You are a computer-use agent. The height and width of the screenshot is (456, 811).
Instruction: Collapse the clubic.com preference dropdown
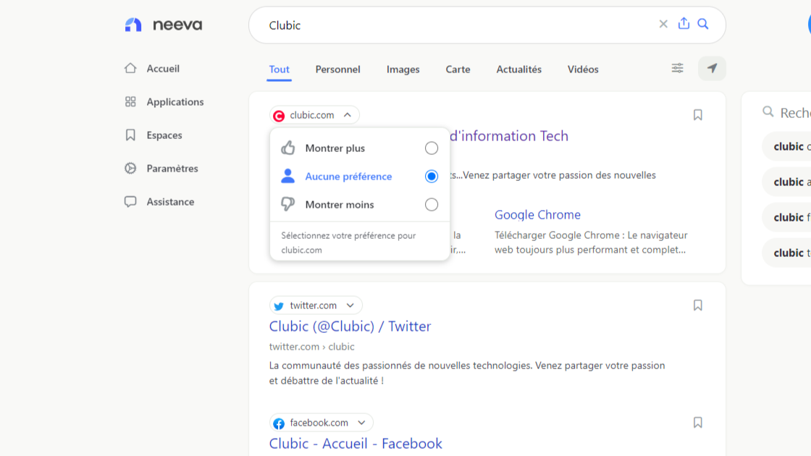348,115
